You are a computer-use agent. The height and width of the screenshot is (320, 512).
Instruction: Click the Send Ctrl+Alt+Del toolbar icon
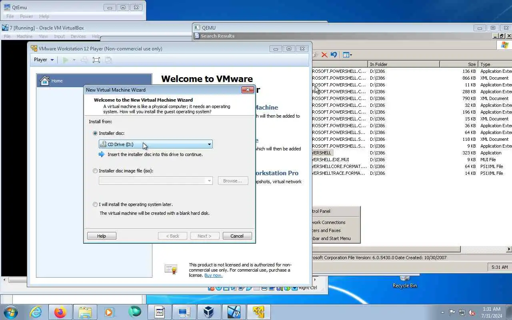click(x=84, y=60)
